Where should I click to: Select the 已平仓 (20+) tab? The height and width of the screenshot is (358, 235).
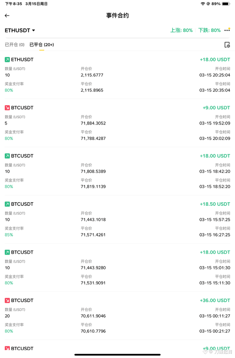[x=42, y=45]
